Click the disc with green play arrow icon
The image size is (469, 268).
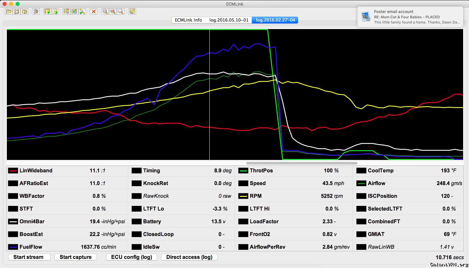(x=55, y=11)
